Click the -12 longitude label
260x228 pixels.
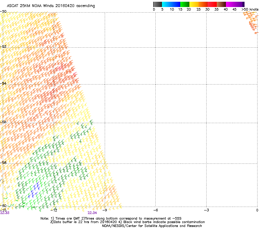point(54,210)
